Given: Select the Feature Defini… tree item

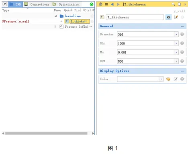Looking at the screenshot, I should 78,27.
